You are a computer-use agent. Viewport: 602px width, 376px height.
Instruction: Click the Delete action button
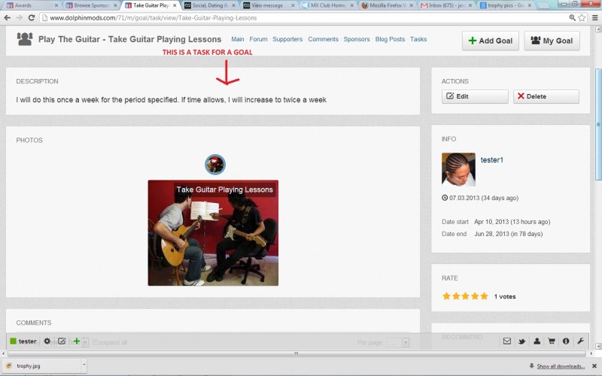point(546,96)
